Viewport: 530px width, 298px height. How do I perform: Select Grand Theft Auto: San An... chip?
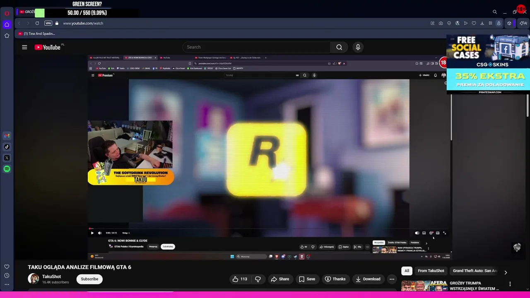click(x=475, y=271)
